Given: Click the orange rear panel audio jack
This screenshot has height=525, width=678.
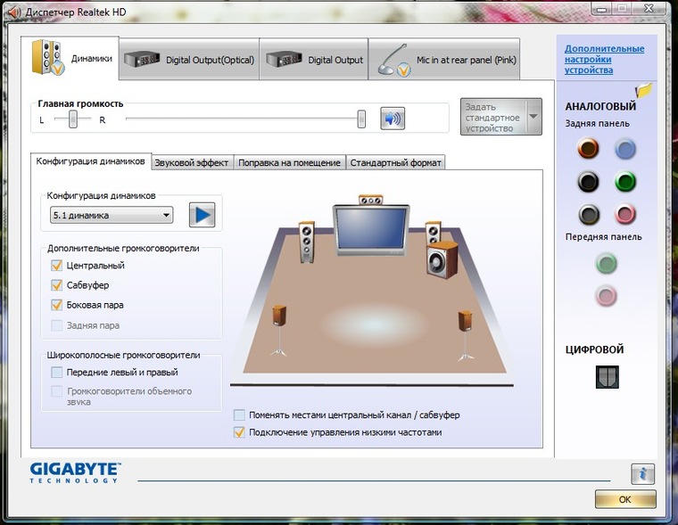Looking at the screenshot, I should (588, 149).
